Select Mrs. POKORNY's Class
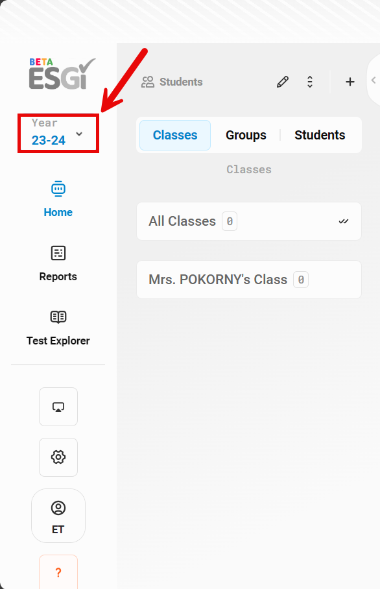Viewport: 380px width, 589px height. point(249,280)
